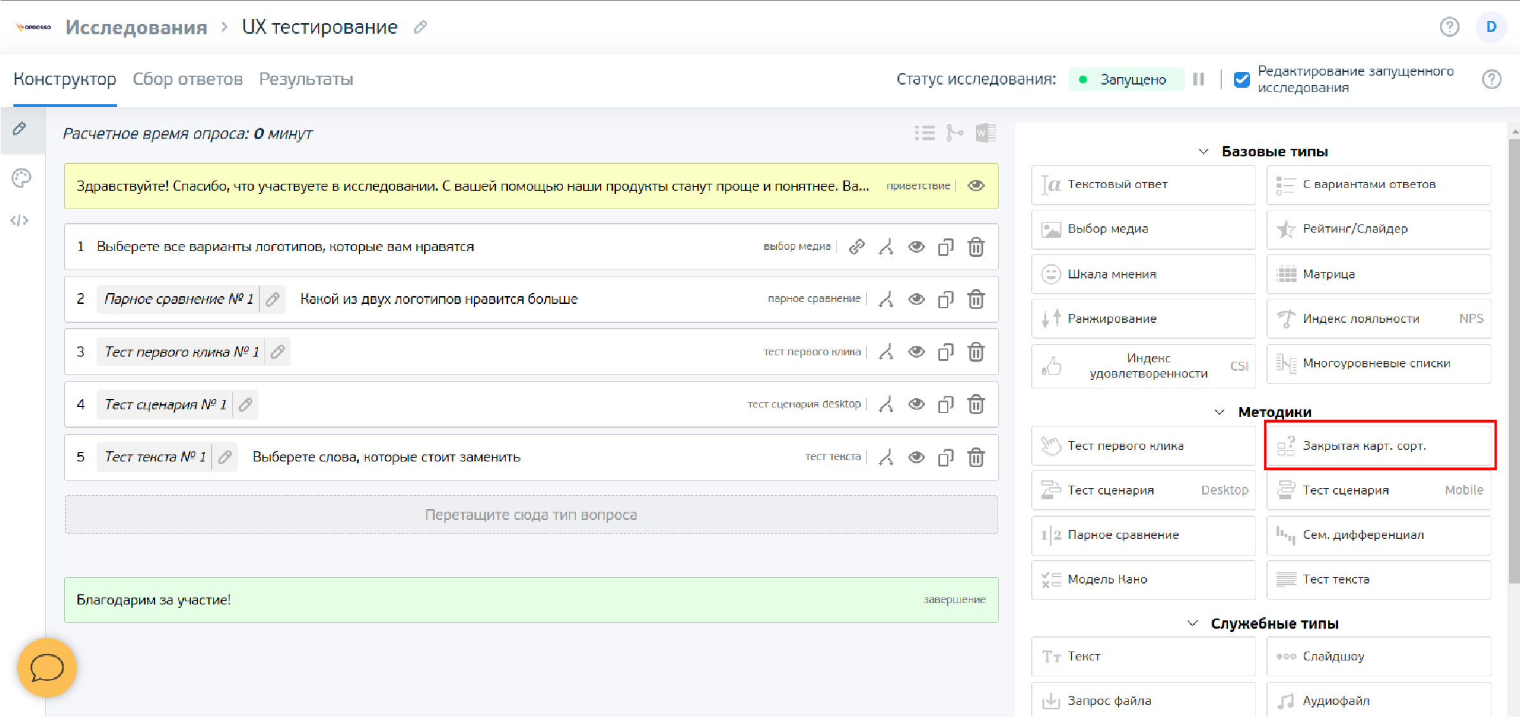Screen dimensions: 1520x717
Task: Delete question 1 with the trash icon
Action: [976, 247]
